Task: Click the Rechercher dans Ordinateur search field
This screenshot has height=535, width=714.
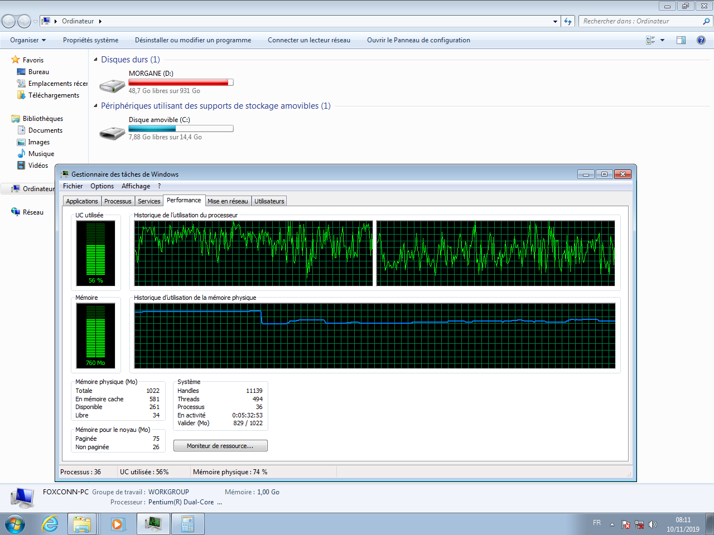Action: (640, 21)
